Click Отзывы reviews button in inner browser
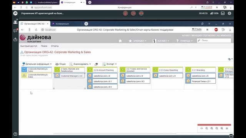 click(197, 29)
